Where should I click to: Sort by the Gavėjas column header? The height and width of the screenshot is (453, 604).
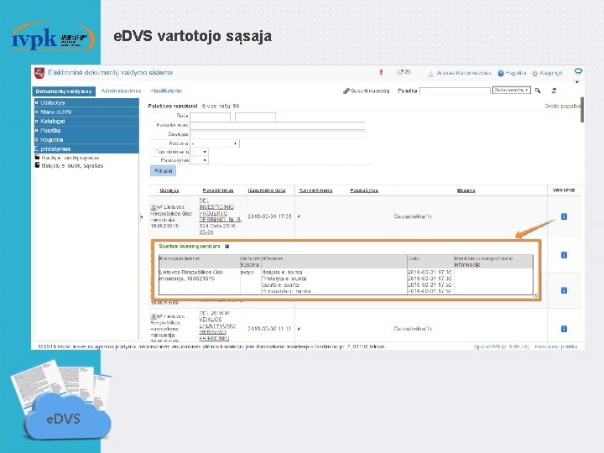click(169, 190)
